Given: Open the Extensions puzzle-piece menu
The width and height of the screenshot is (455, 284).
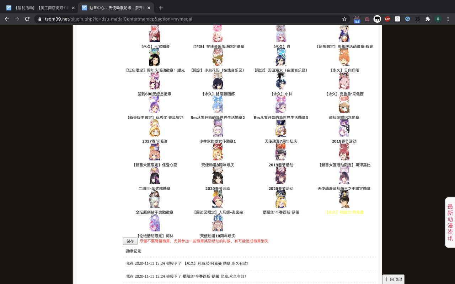Looking at the screenshot, I should (428, 19).
